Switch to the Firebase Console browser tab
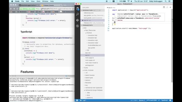 pyautogui.click(x=51, y=5)
